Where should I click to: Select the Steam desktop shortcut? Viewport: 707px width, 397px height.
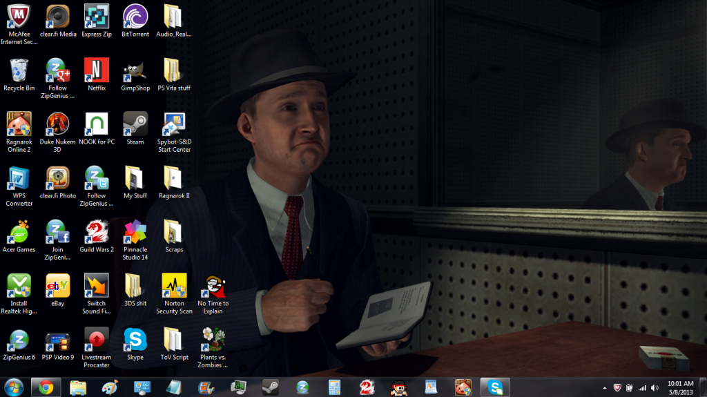tap(135, 128)
